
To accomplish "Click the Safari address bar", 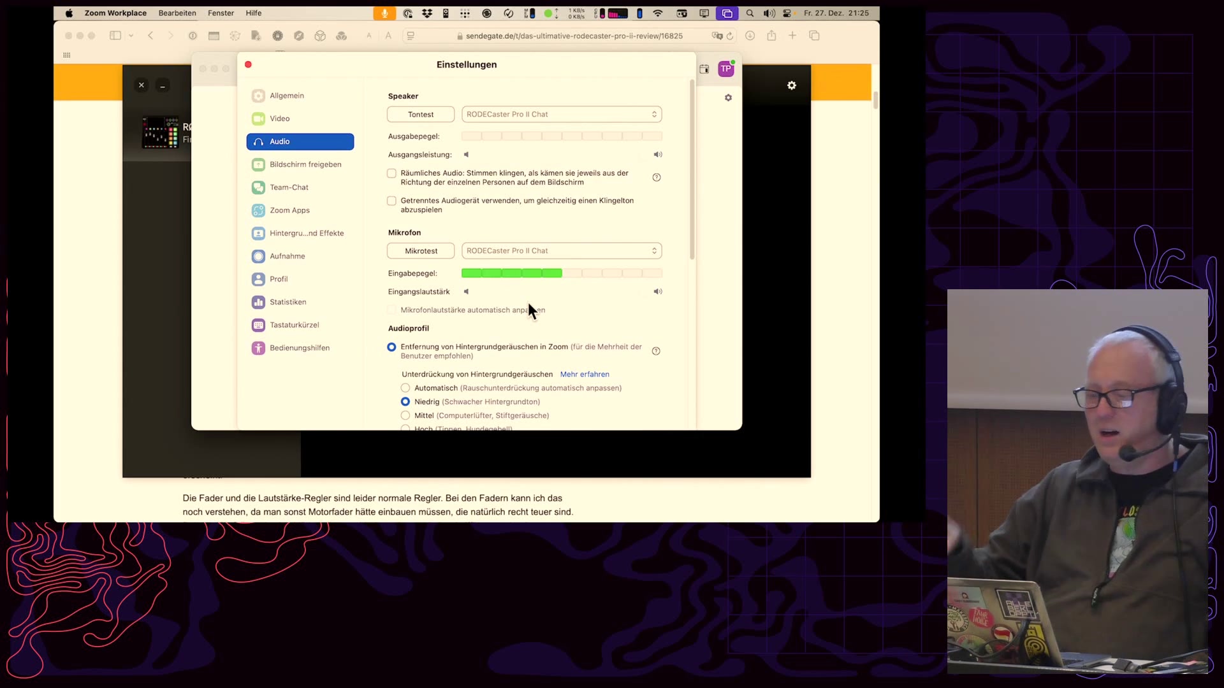I will 569,36.
